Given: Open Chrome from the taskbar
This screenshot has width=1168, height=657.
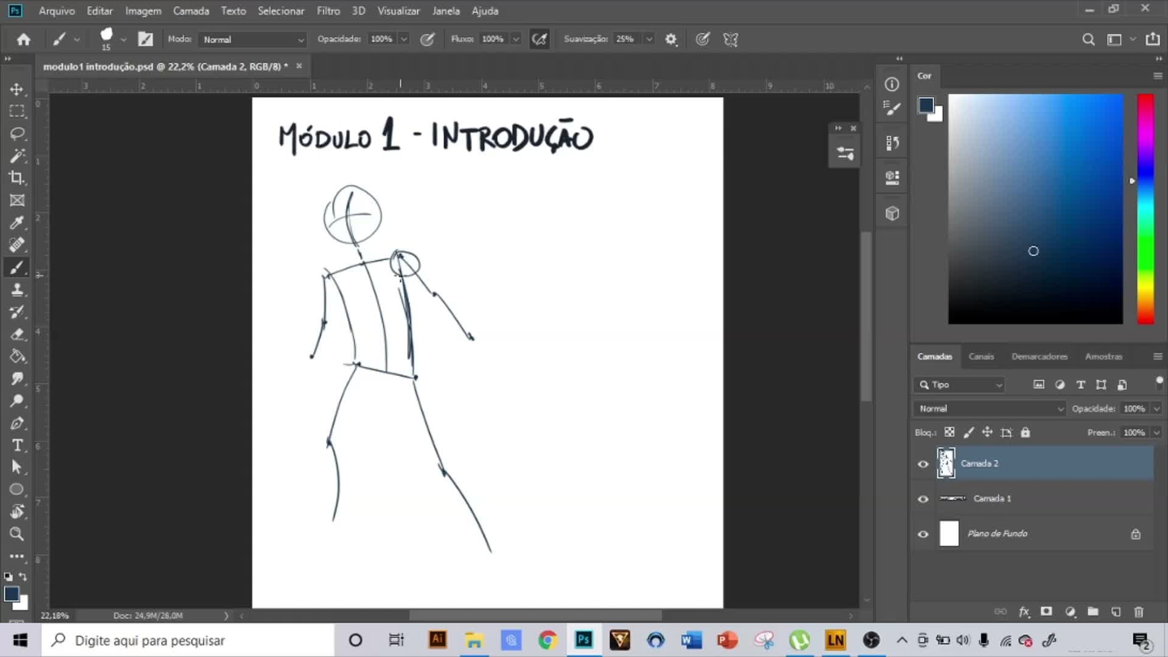Looking at the screenshot, I should pyautogui.click(x=547, y=640).
